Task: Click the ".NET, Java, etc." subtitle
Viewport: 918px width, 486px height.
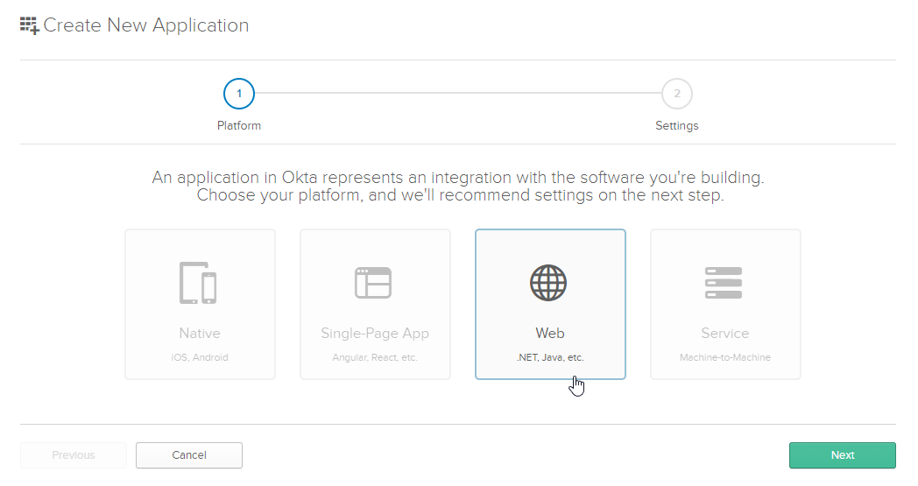Action: [x=550, y=357]
